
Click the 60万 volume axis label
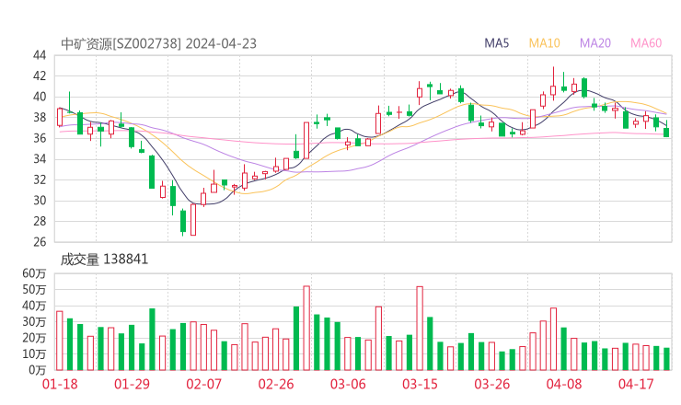[34, 273]
